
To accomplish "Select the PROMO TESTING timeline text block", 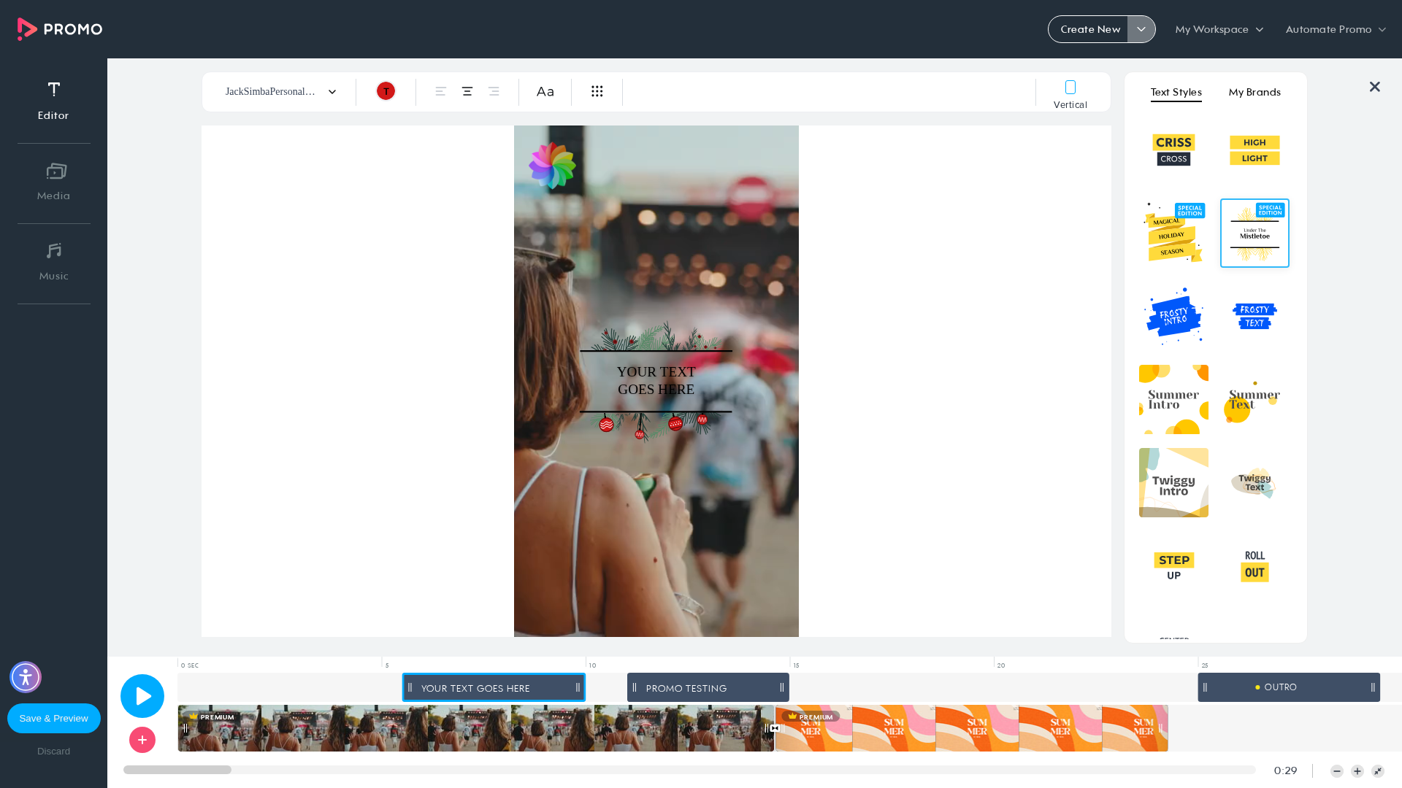I will pyautogui.click(x=708, y=687).
